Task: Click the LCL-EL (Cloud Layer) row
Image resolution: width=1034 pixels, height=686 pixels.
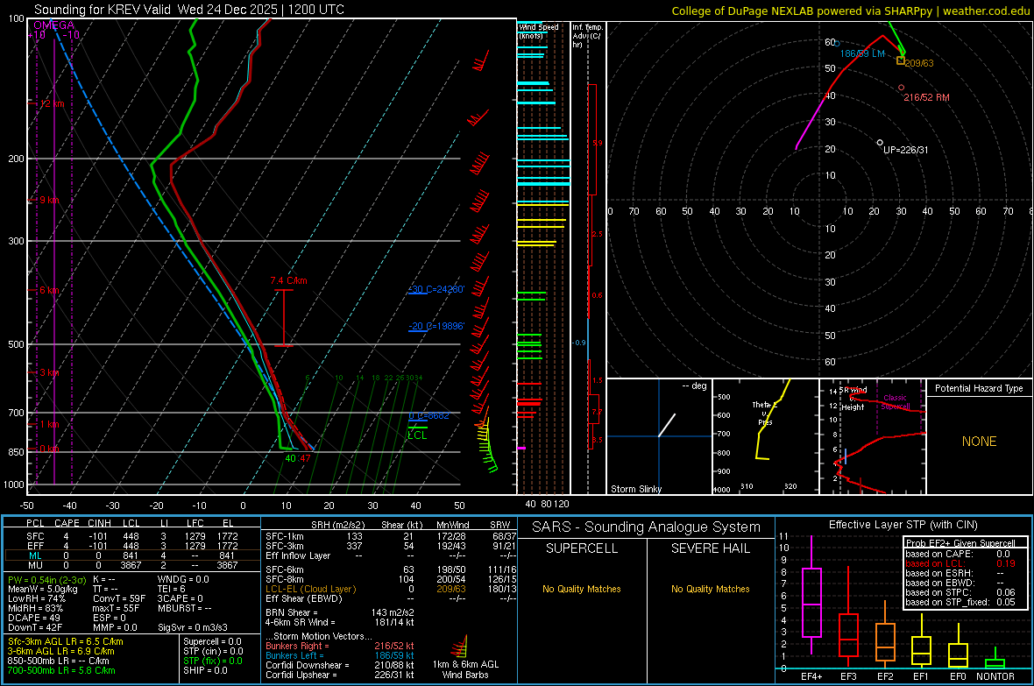Action: click(x=391, y=589)
